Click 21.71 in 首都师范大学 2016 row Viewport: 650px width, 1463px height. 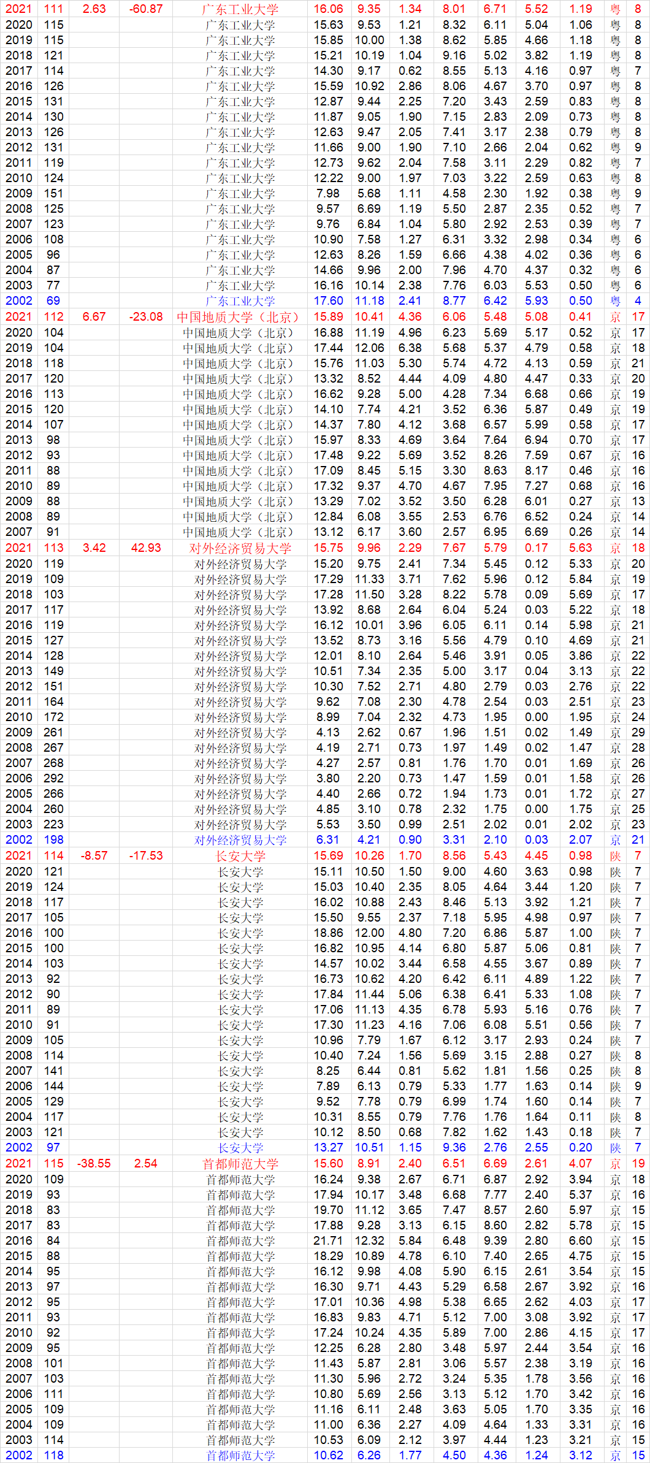(329, 1241)
